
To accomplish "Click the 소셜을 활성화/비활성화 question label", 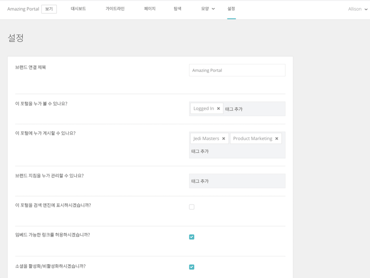I will click(x=50, y=266).
